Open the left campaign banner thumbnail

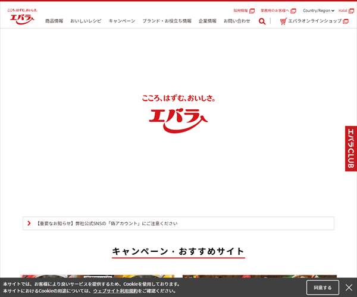point(98,276)
